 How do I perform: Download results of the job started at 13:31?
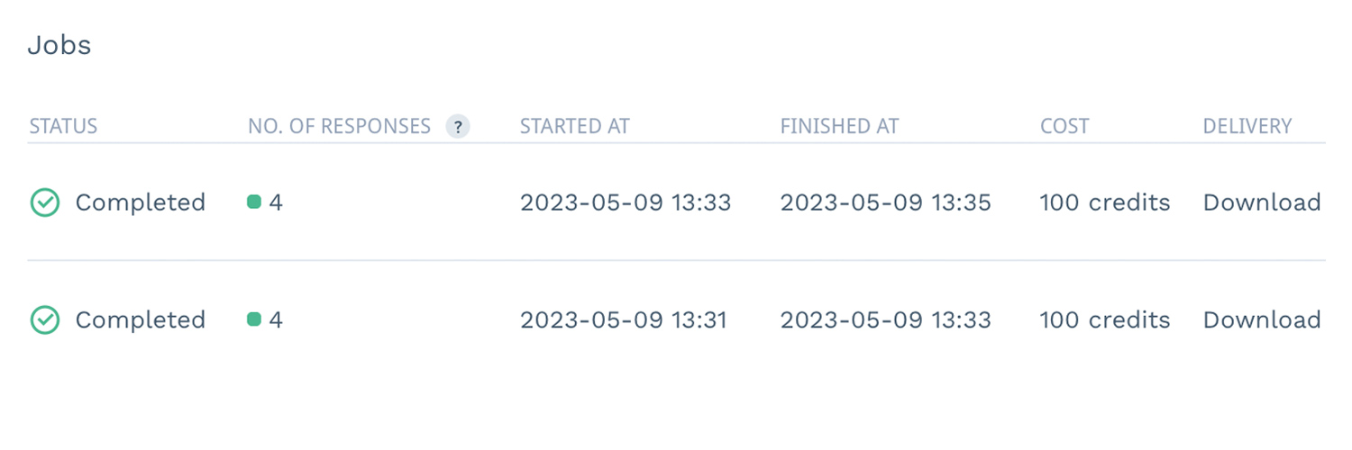coord(1262,320)
